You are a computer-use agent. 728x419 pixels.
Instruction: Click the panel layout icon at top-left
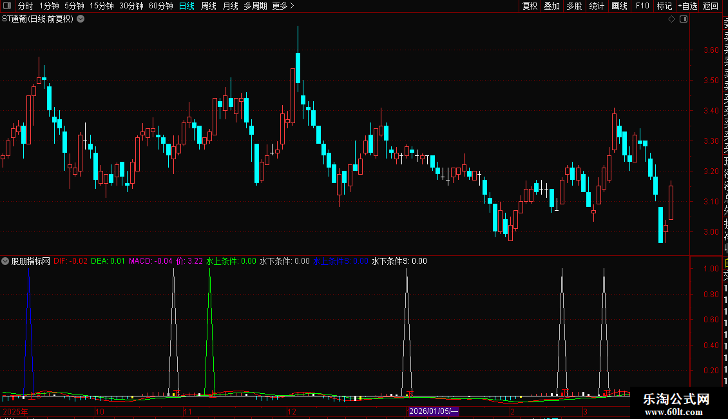[7, 6]
